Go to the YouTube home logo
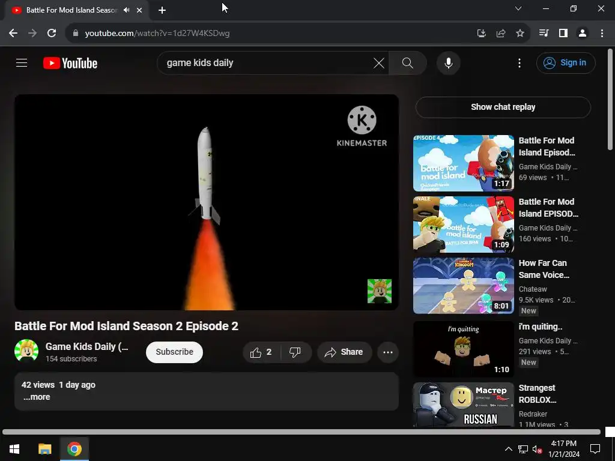This screenshot has width=615, height=461. [x=70, y=63]
